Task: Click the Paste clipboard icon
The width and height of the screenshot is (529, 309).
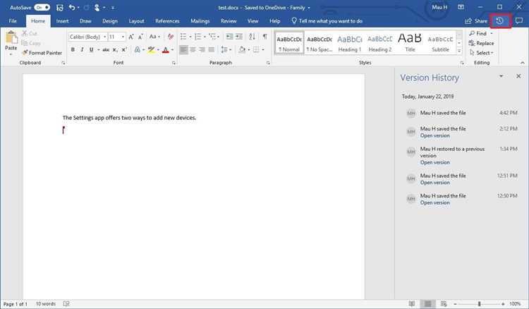Action: (11, 37)
